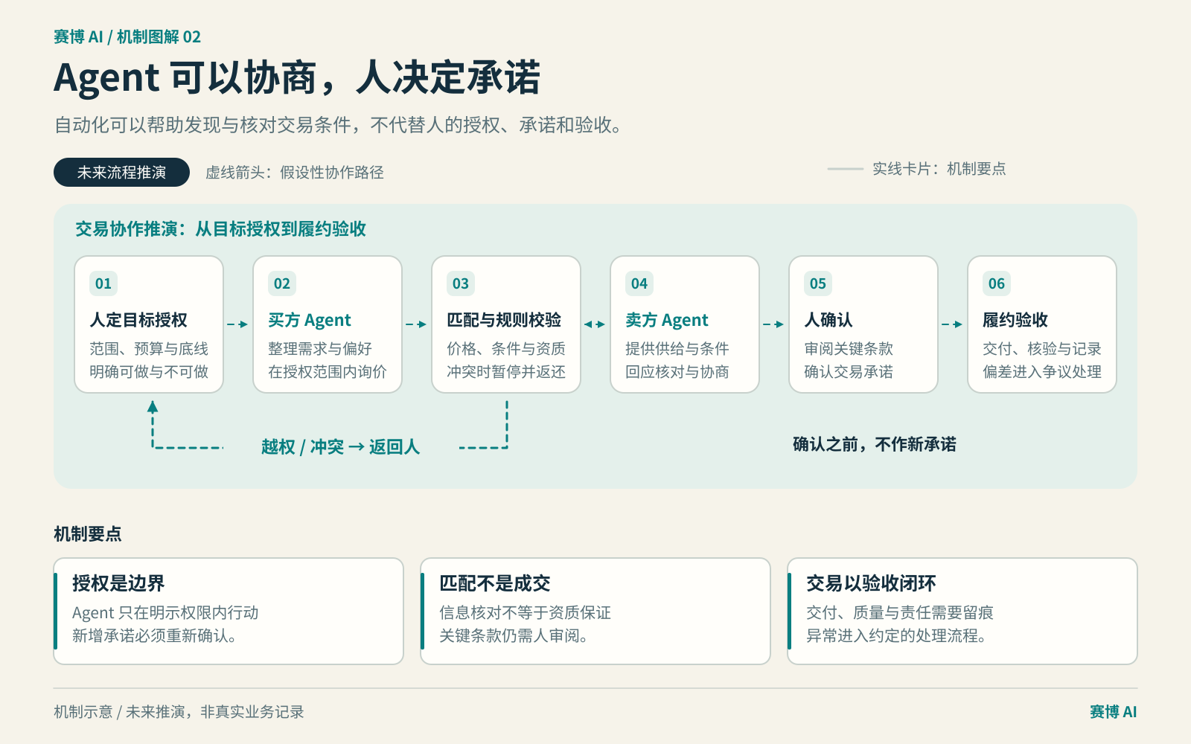
Task: Click the text 确认交易承诺
Action: [x=849, y=372]
